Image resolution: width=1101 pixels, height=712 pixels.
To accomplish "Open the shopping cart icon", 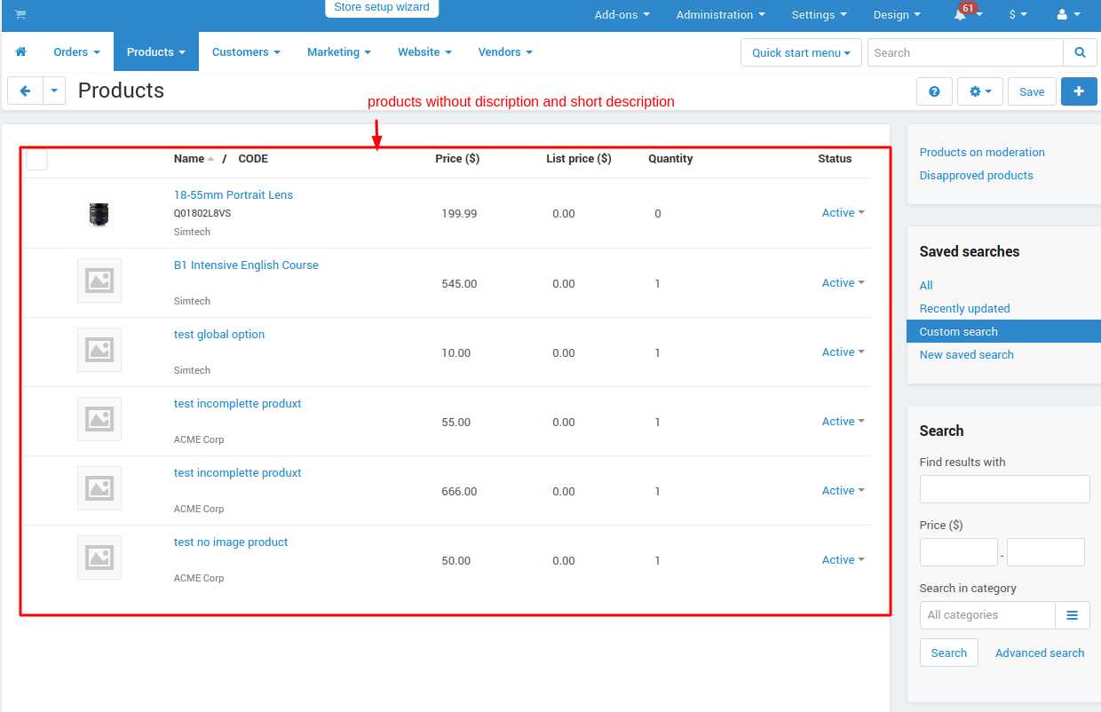I will (20, 14).
